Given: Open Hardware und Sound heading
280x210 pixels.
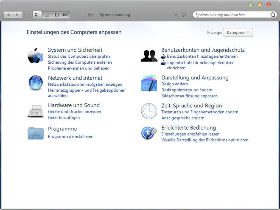Looking at the screenshot, I should point(74,105).
